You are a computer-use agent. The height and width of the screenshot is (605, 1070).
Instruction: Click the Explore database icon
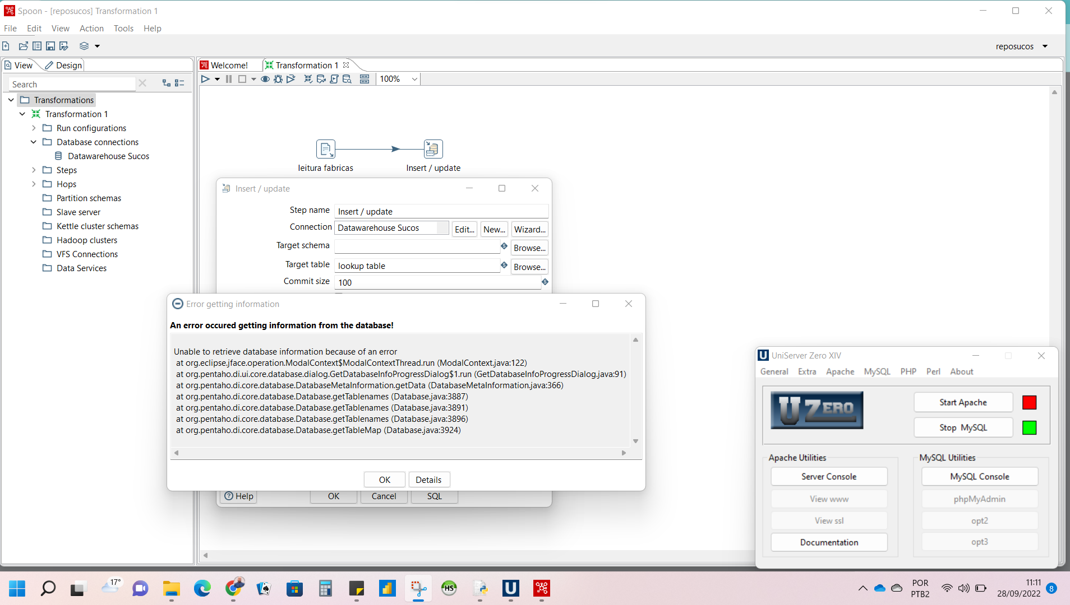click(x=347, y=79)
